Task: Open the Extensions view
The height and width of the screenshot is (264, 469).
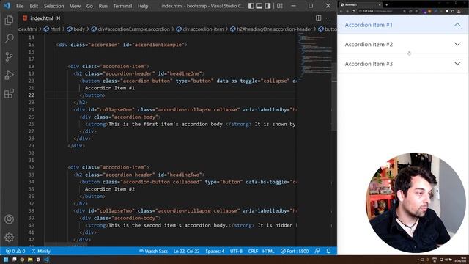Action: tap(9, 93)
